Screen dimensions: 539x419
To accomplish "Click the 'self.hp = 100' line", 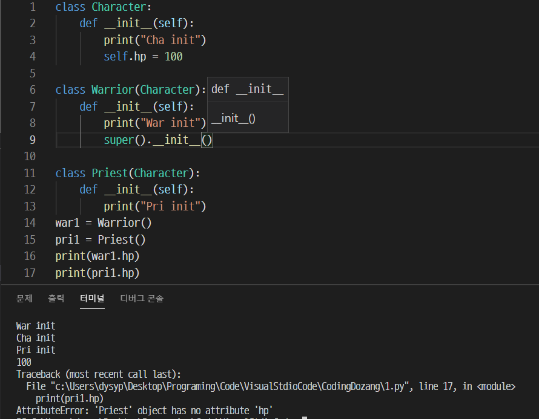I will pos(143,57).
